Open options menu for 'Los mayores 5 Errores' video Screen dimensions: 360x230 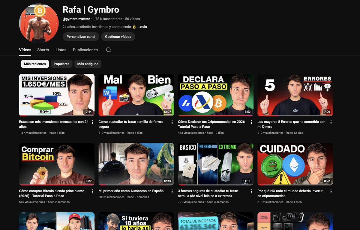(331, 122)
